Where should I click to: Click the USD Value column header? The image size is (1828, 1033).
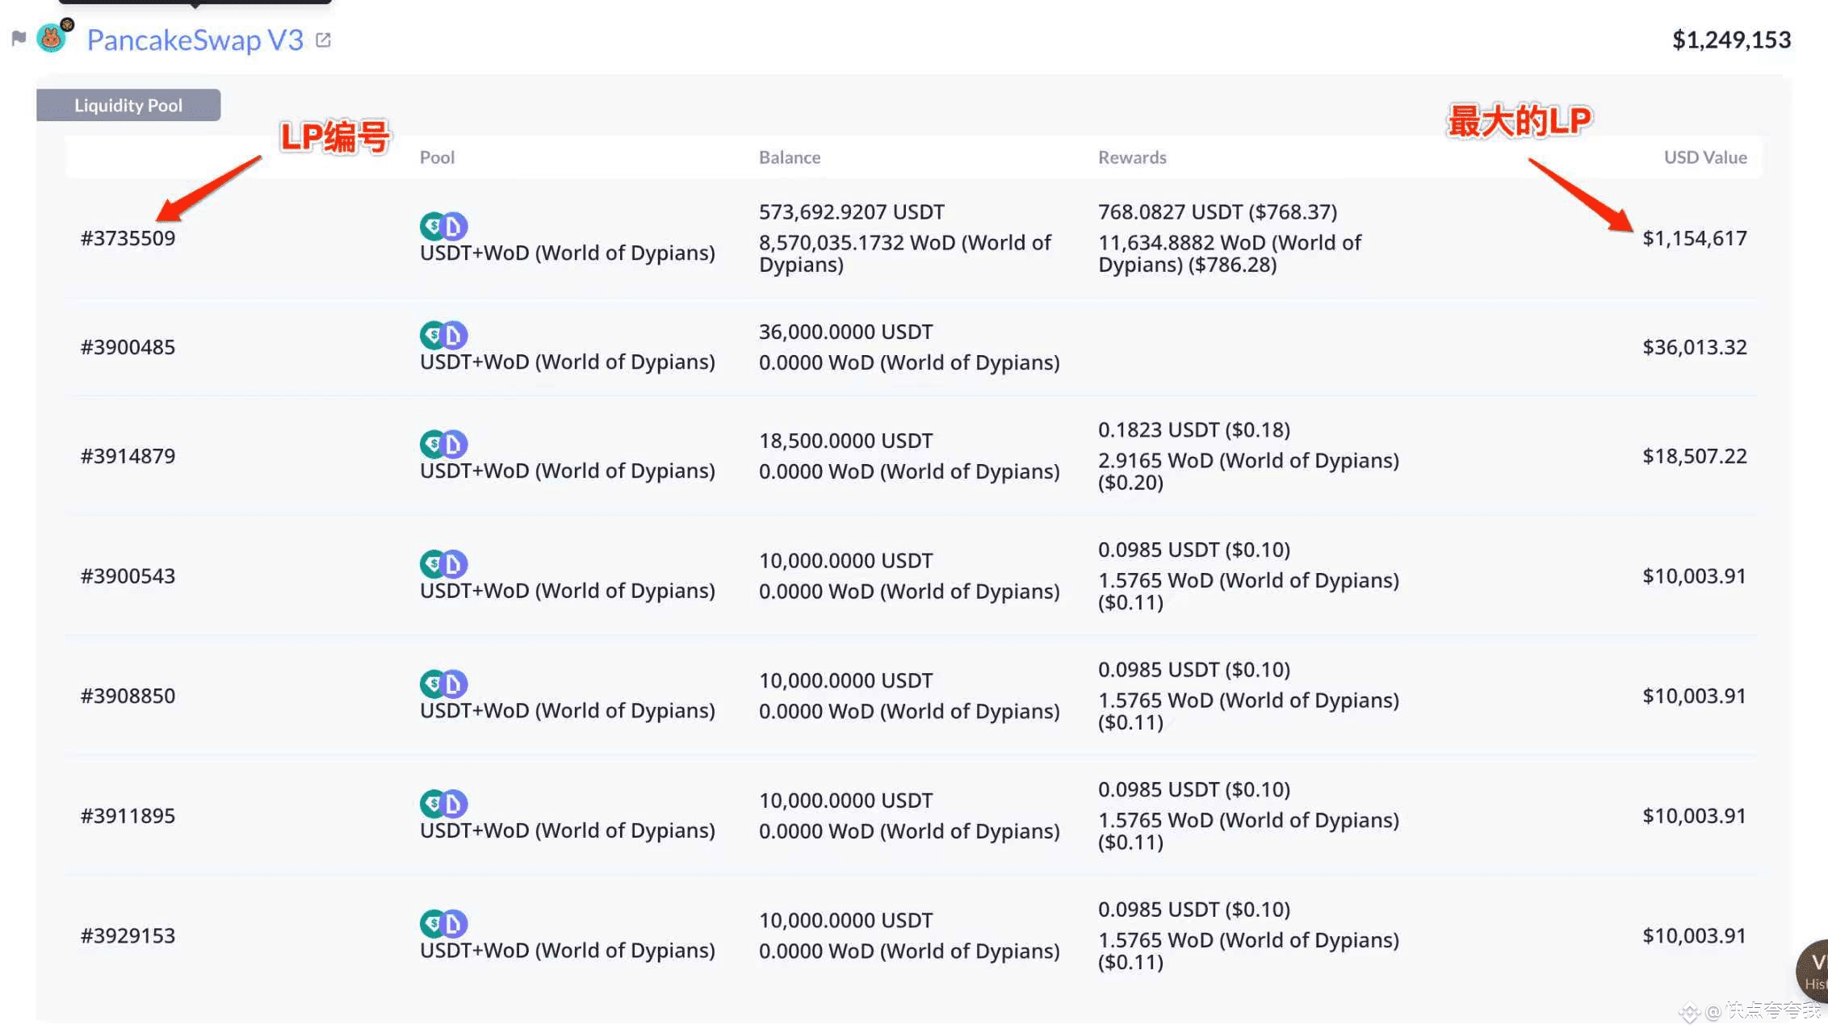click(1704, 157)
